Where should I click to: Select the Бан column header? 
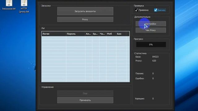coord(121,34)
